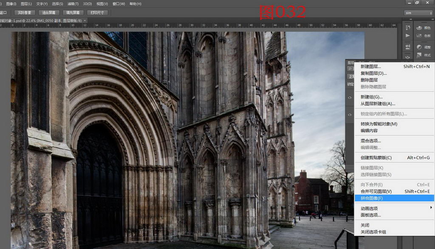Viewport: 435px width, 249px height.
Task: Open the sim workspace dropdown
Action: 418,13
